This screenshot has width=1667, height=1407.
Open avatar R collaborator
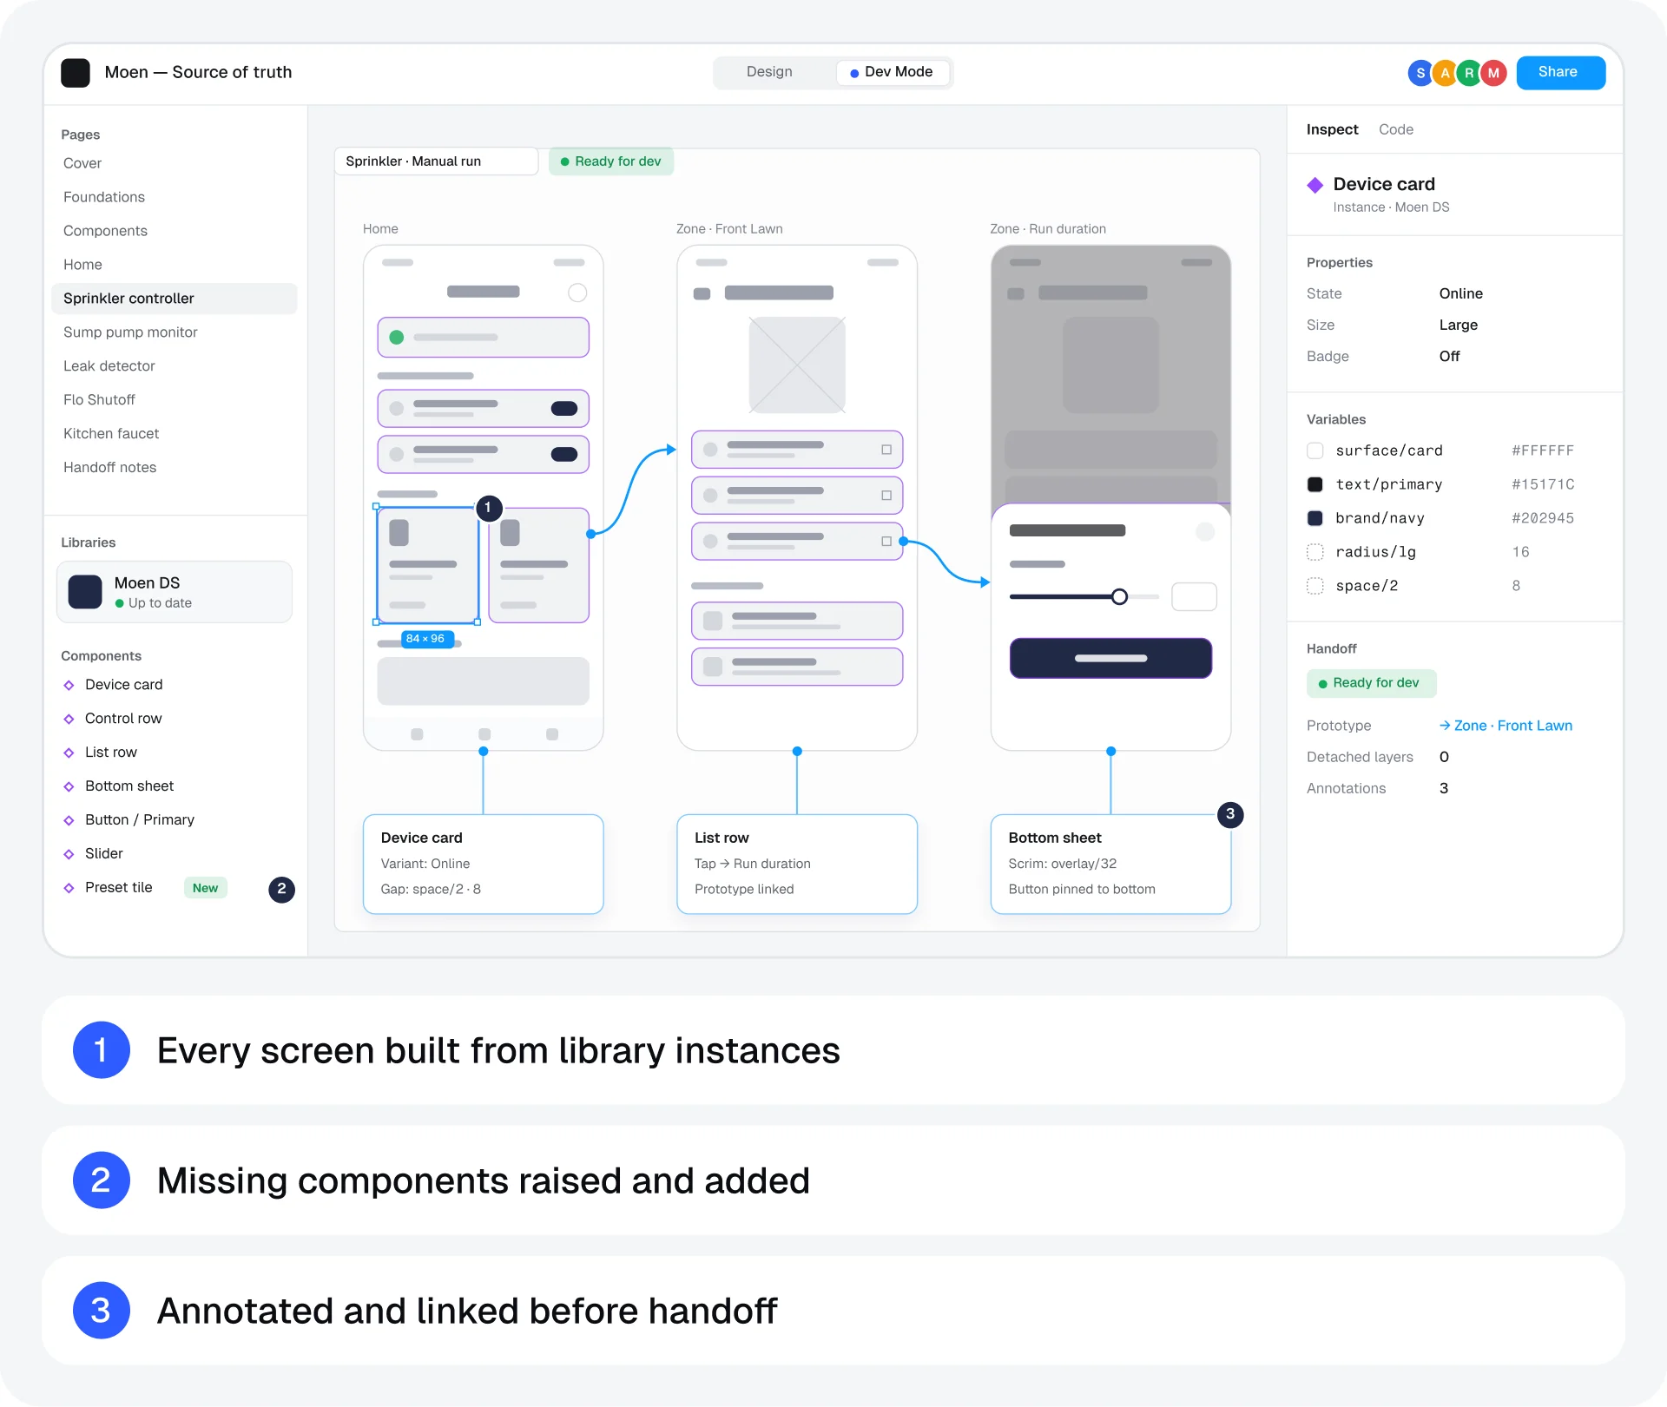click(1469, 73)
